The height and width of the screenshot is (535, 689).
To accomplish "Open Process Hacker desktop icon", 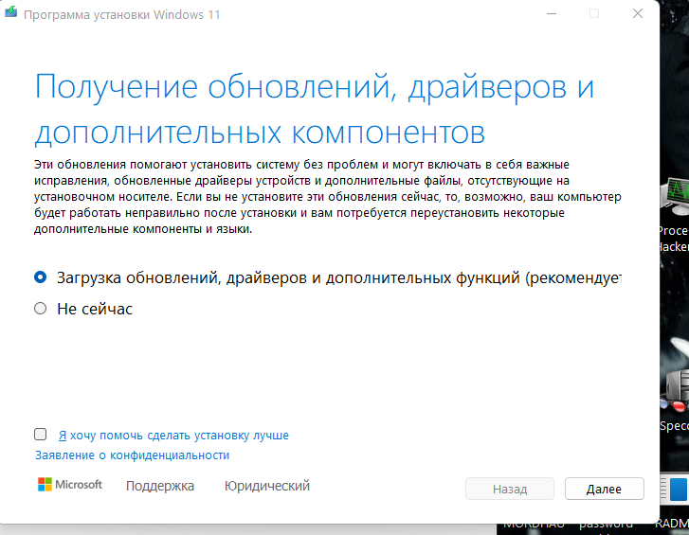I will point(675,215).
